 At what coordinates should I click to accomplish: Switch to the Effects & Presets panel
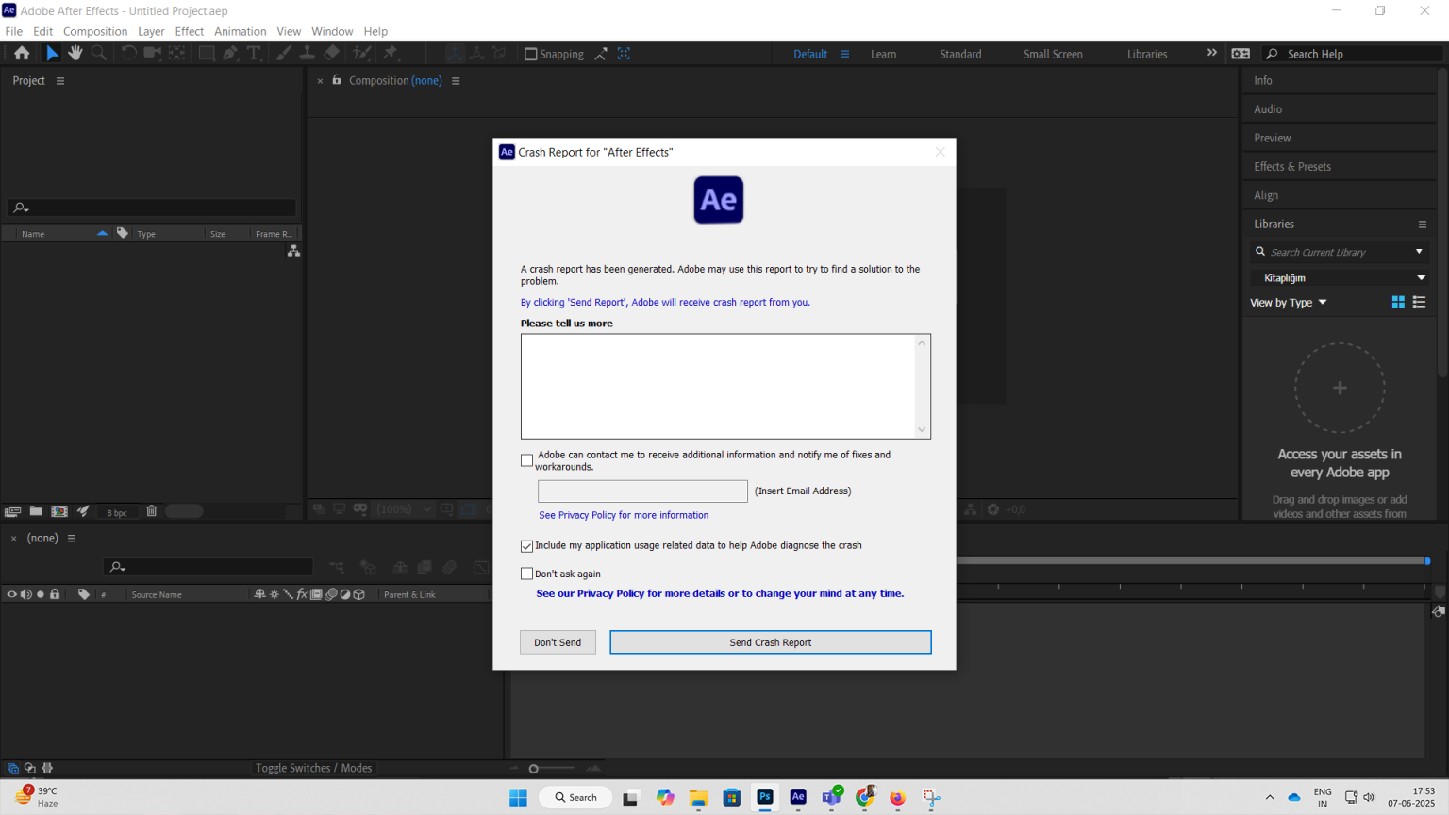click(1291, 166)
